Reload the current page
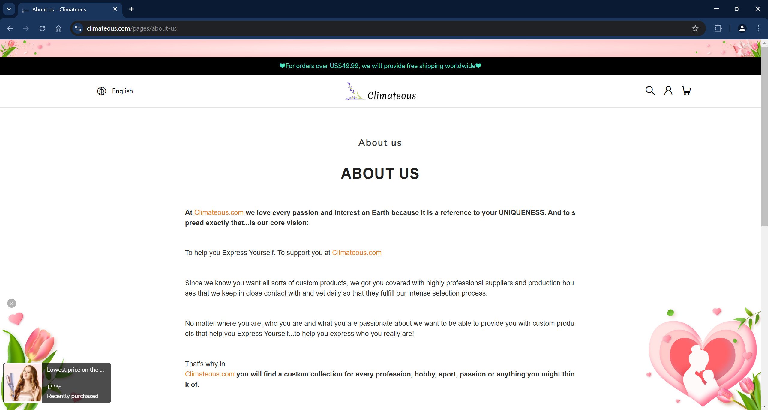768x410 pixels. tap(43, 28)
